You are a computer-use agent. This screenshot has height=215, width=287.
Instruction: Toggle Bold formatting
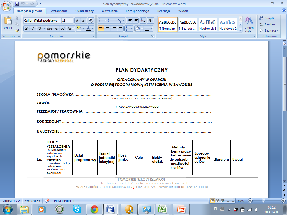coord(27,29)
